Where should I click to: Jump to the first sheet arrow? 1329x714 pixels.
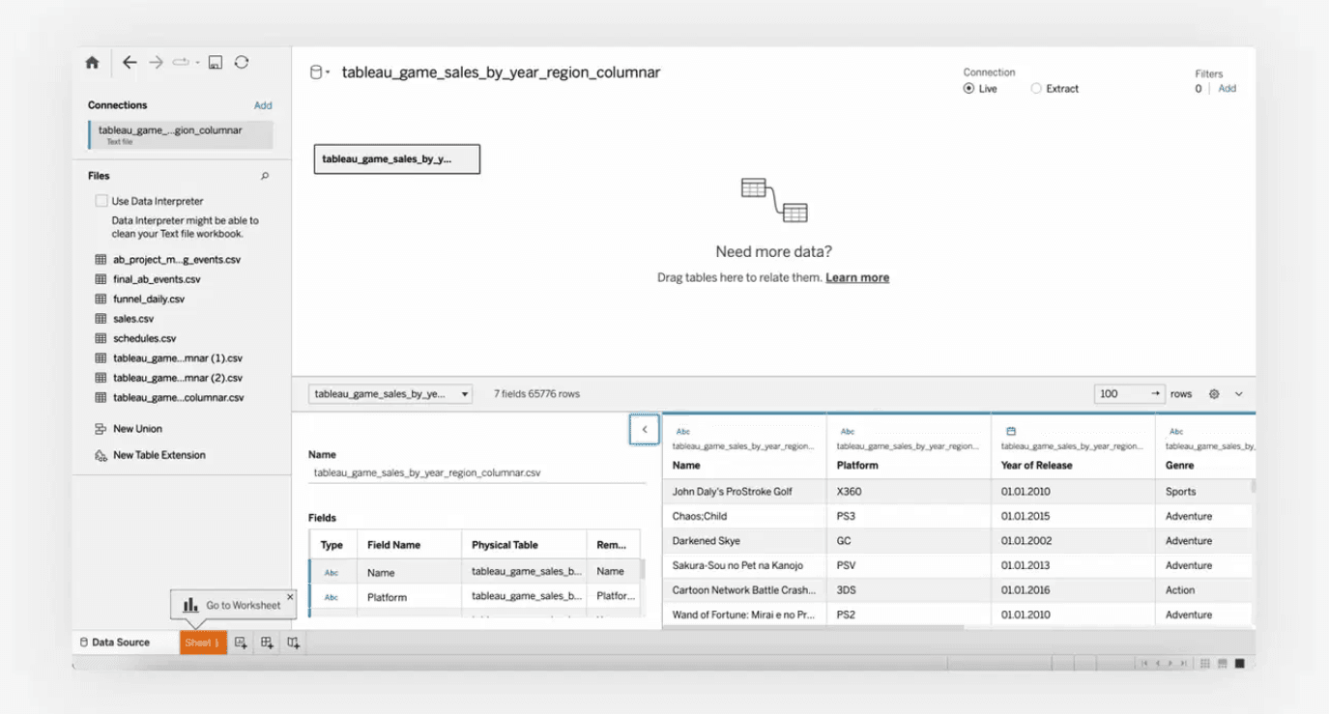point(1145,664)
